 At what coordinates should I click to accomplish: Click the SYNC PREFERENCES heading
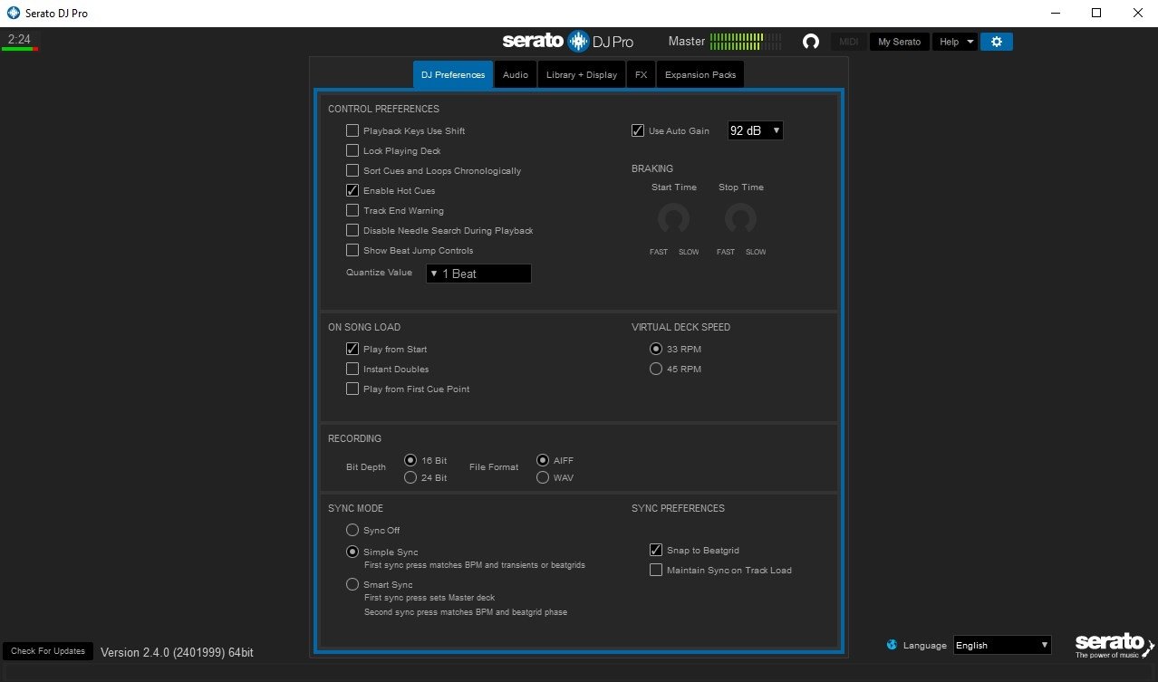tap(678, 508)
